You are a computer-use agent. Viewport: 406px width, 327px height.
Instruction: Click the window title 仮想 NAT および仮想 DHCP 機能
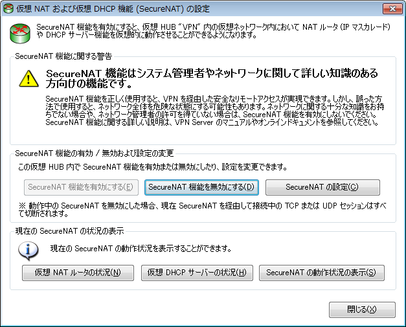tap(113, 9)
